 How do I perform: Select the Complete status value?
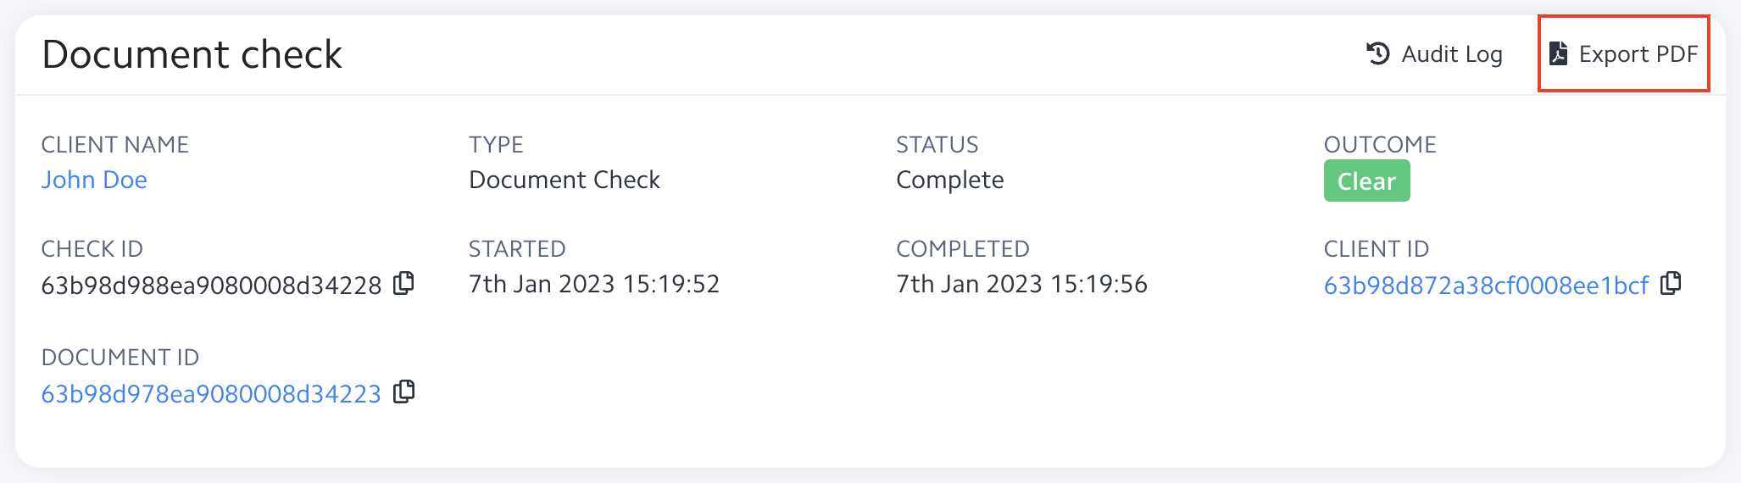pyautogui.click(x=949, y=180)
